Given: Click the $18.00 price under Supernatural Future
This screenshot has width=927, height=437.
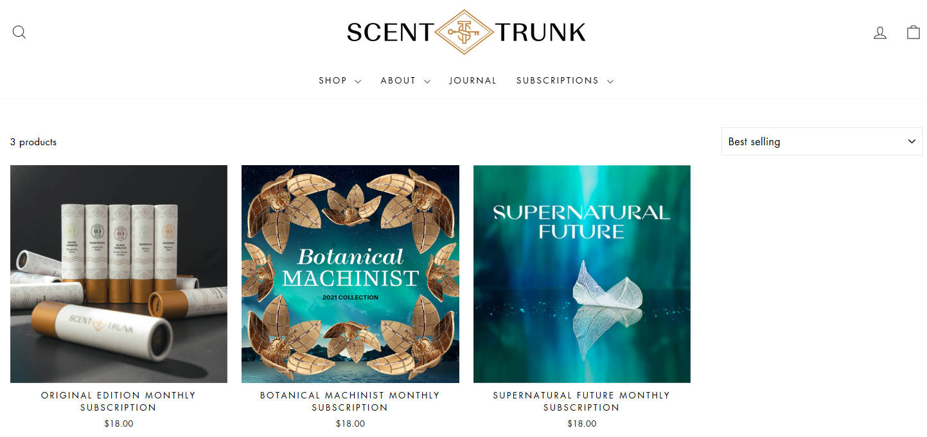Looking at the screenshot, I should [x=581, y=424].
